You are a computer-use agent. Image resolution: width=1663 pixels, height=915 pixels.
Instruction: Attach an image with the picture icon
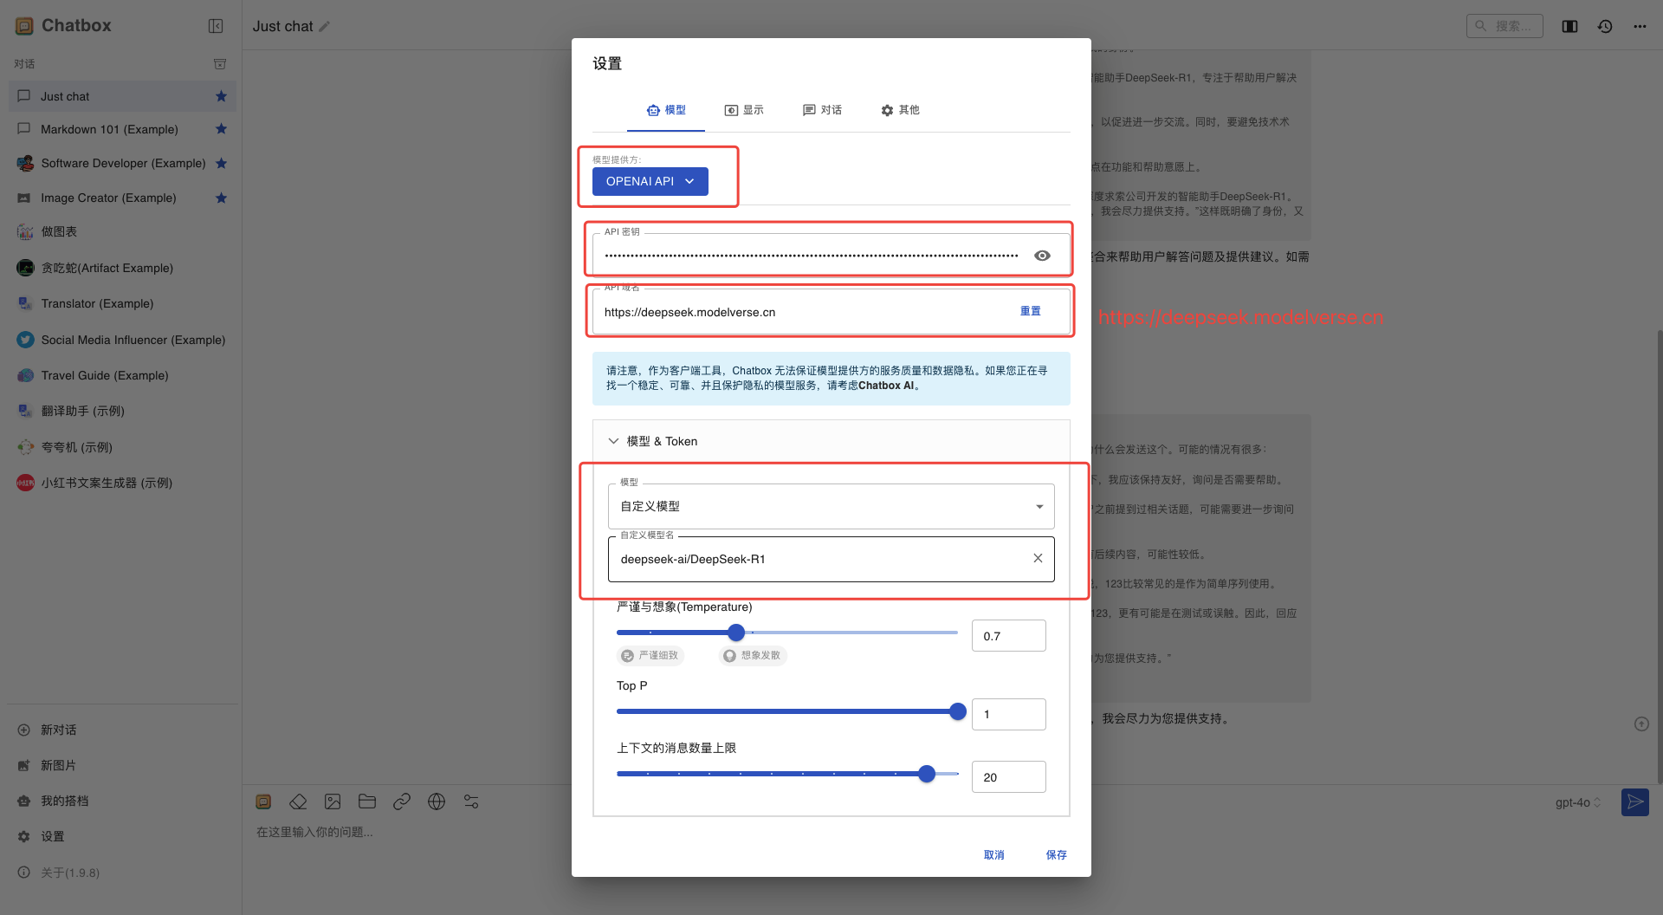[x=333, y=801]
